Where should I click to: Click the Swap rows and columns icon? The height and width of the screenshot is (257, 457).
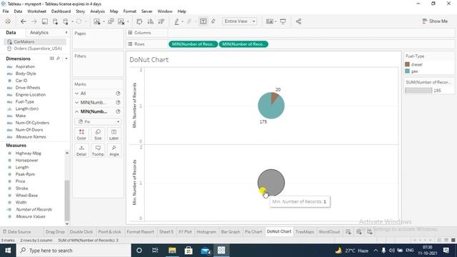pos(139,21)
